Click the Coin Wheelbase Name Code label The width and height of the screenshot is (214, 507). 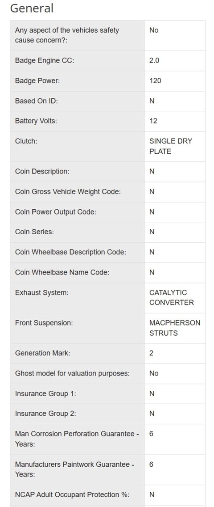click(62, 272)
